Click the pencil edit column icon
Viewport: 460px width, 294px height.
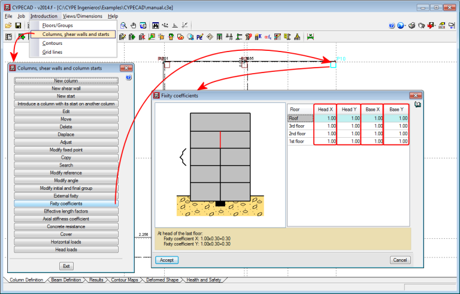(x=122, y=37)
